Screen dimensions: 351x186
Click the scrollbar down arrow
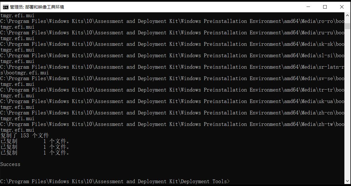347,181
